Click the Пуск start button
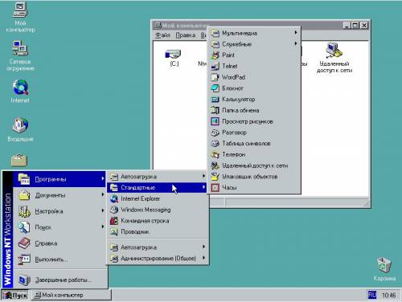The width and height of the screenshot is (402, 302). (15, 295)
